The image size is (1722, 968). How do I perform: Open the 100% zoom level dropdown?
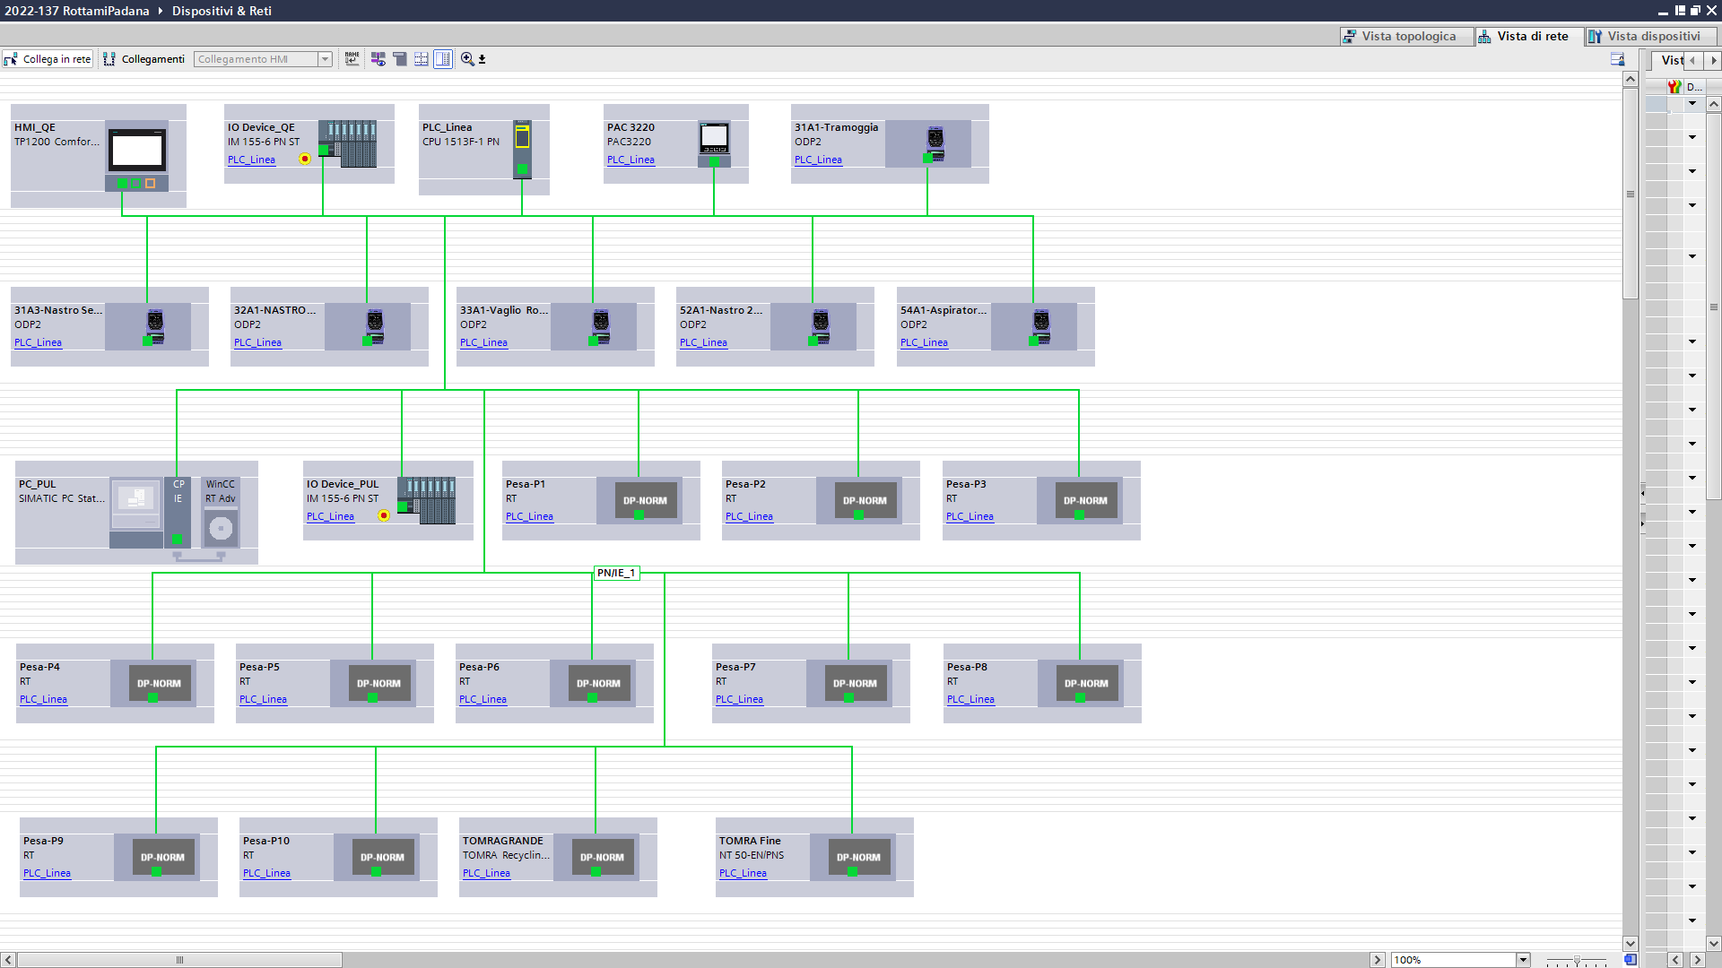tap(1522, 960)
